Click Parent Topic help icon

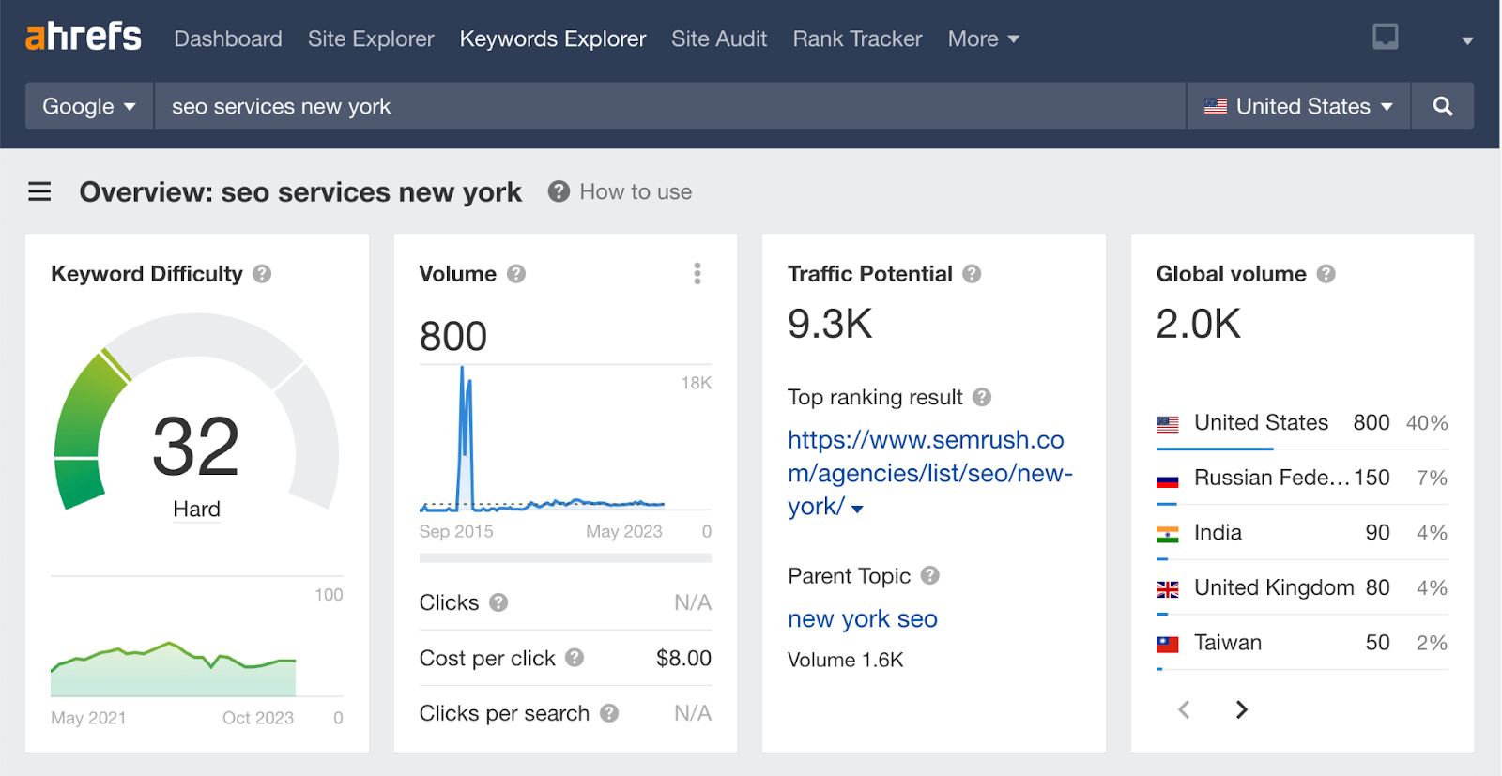point(929,575)
